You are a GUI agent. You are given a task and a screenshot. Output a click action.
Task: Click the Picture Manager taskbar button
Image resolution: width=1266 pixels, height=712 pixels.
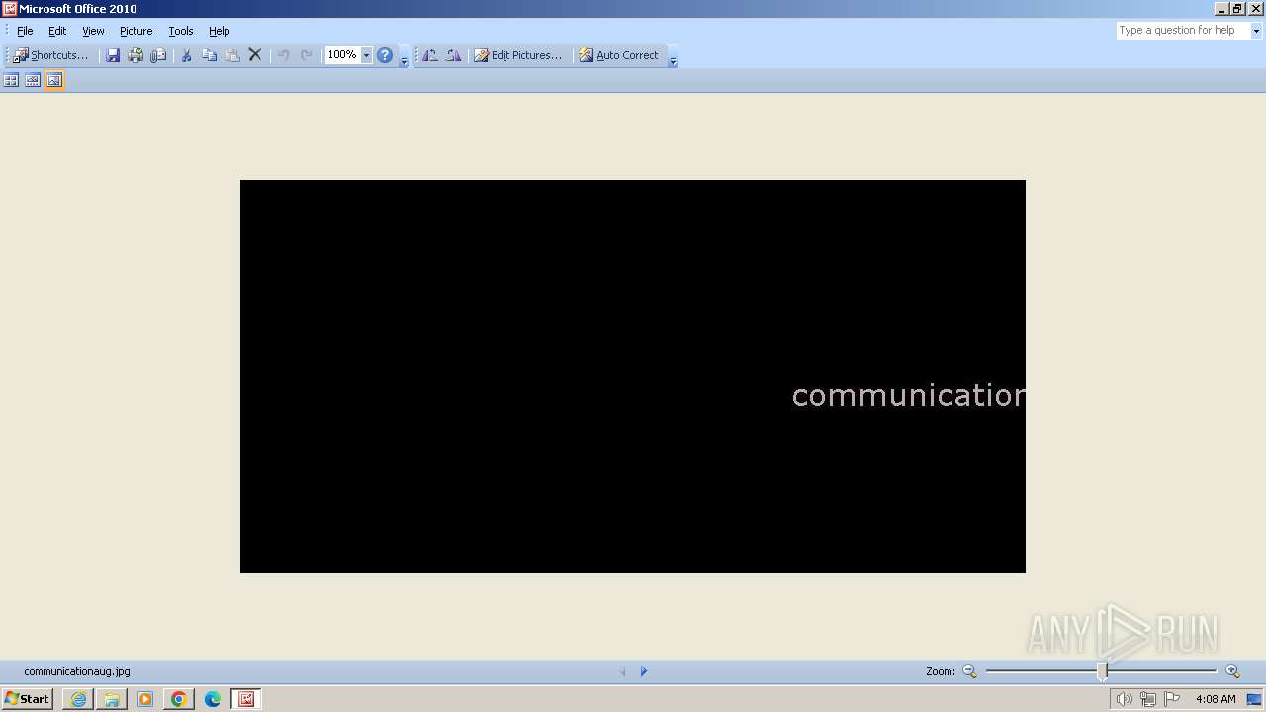pos(246,699)
